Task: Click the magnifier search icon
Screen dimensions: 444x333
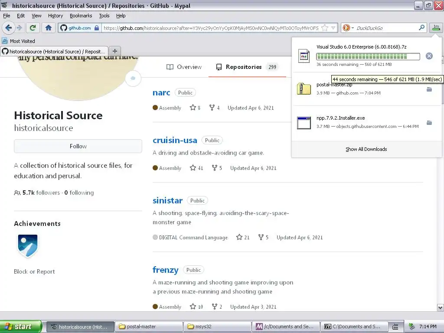Action: pos(421,27)
